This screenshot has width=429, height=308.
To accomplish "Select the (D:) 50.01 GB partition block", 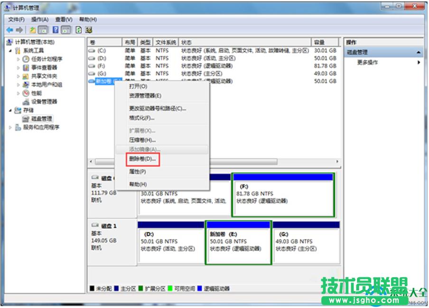I will click(171, 243).
